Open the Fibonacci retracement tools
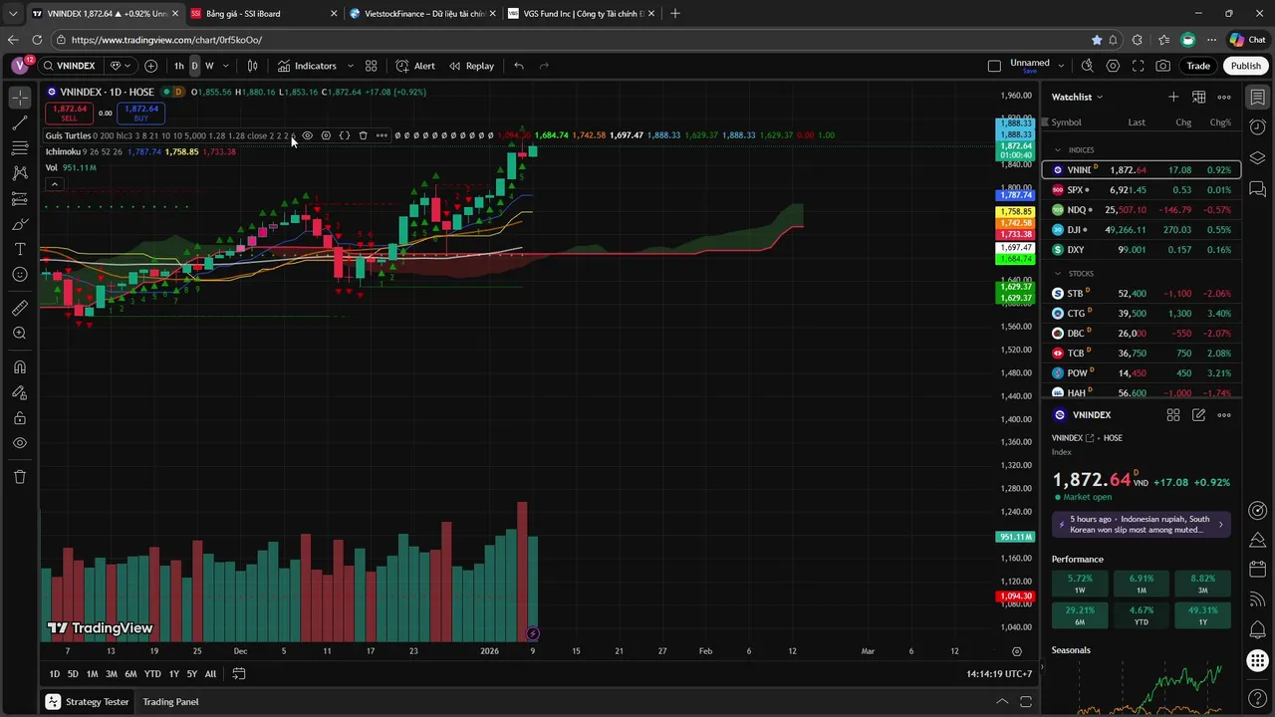Screen dimensions: 1275x717 [x=20, y=148]
